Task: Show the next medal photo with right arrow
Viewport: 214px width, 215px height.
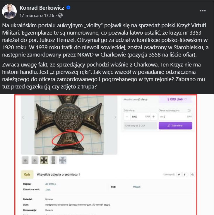Action: point(115,117)
